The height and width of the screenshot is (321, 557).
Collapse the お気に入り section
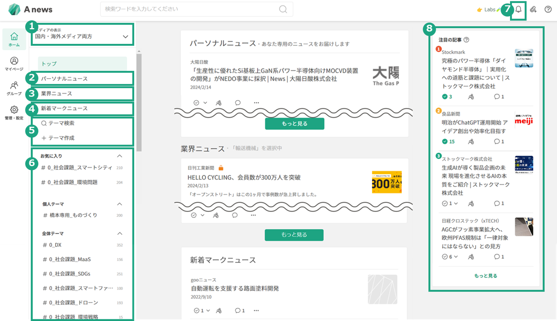[120, 156]
